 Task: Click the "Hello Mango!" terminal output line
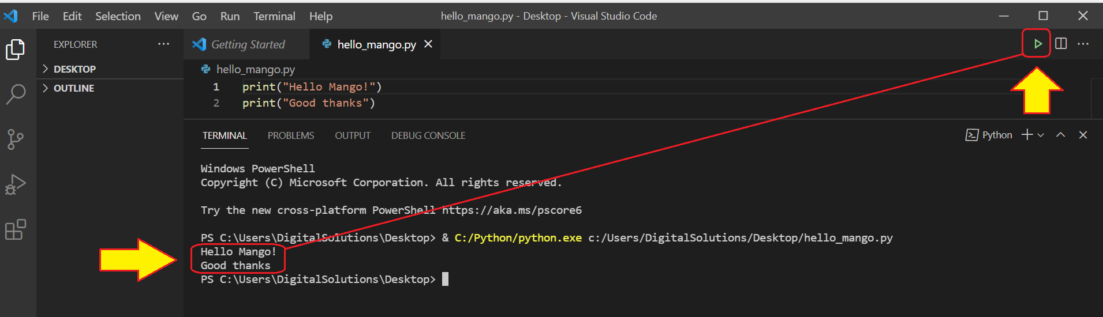238,252
